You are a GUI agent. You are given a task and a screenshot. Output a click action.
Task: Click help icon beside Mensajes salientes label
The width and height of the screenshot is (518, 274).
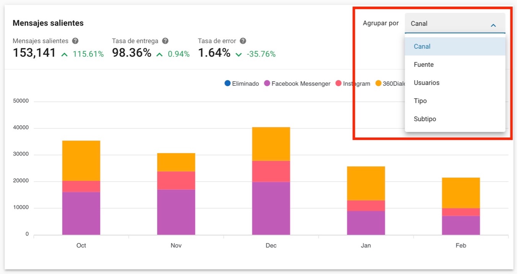75,41
